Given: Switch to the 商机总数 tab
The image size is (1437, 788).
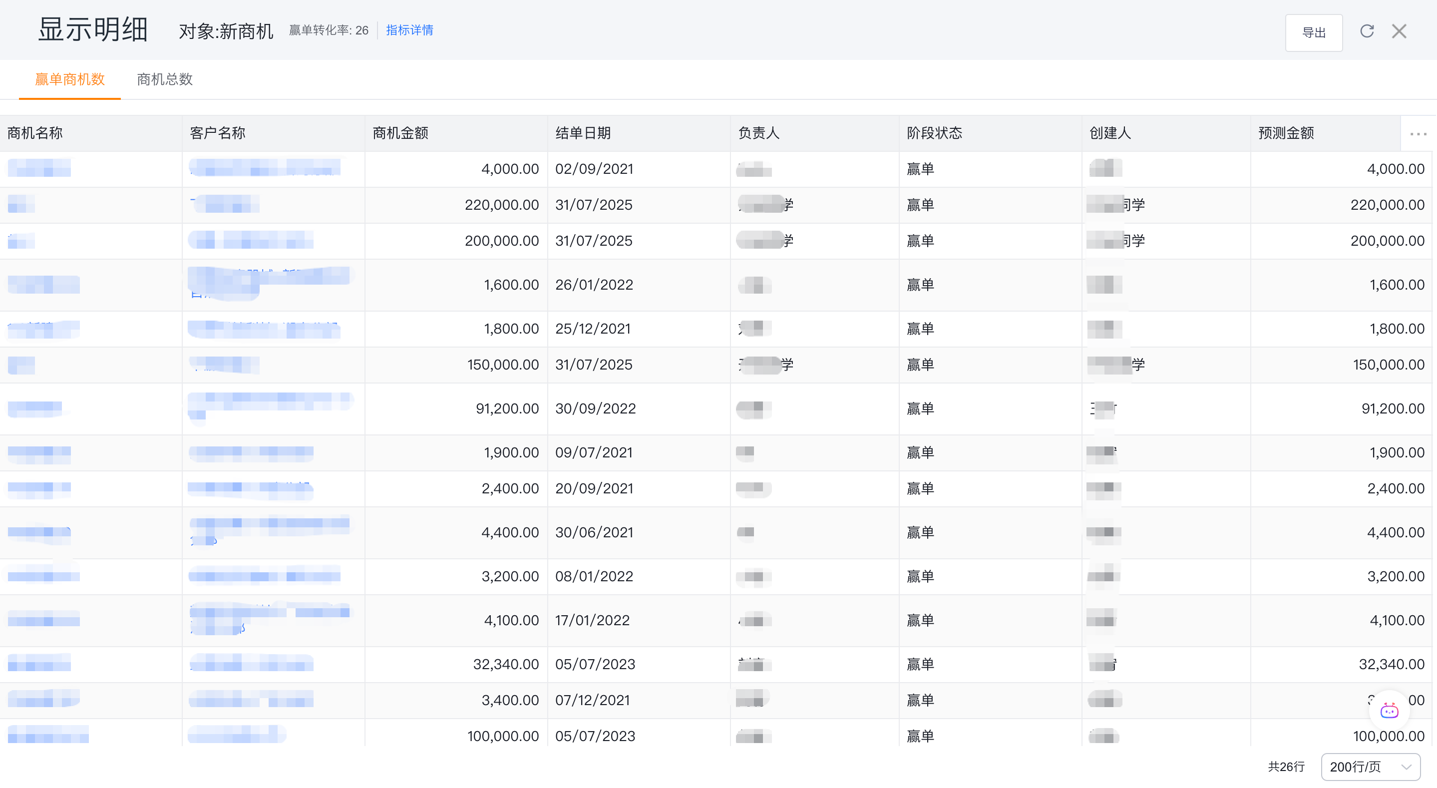Looking at the screenshot, I should point(165,79).
